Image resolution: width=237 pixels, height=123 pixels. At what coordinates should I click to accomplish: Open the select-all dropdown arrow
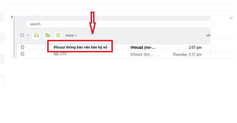[x=28, y=35]
